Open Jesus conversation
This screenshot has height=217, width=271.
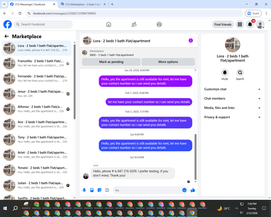pyautogui.click(x=36, y=94)
